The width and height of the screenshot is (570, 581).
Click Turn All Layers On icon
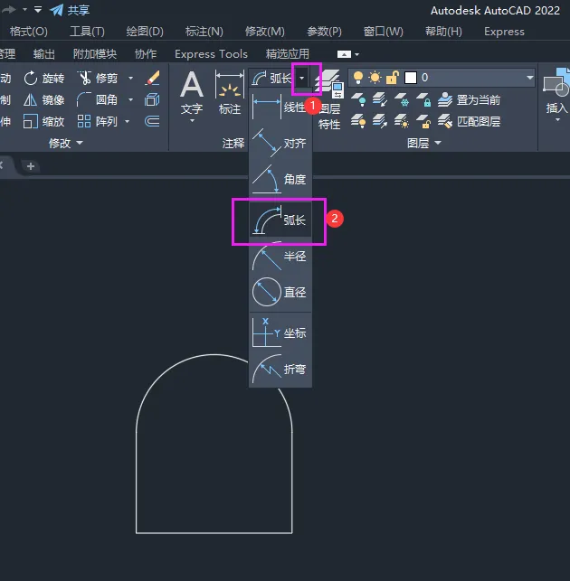point(358,121)
